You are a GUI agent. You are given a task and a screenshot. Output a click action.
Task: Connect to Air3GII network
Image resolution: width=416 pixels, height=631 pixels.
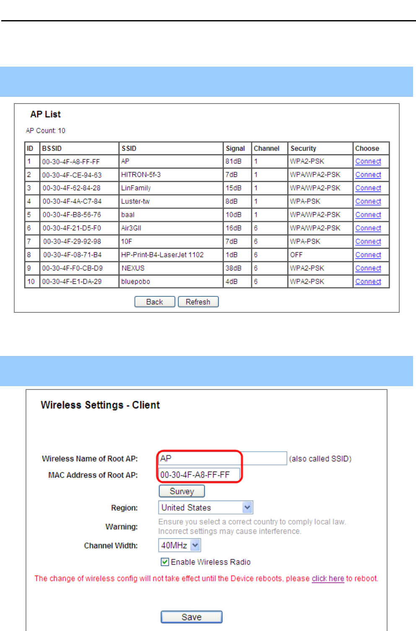click(368, 229)
